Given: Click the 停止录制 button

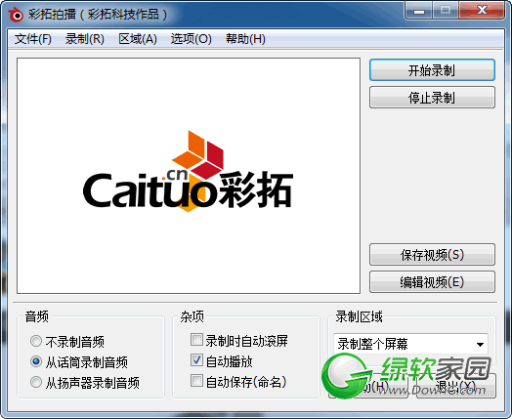Looking at the screenshot, I should [432, 98].
